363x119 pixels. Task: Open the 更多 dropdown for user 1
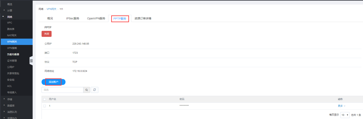(342, 106)
